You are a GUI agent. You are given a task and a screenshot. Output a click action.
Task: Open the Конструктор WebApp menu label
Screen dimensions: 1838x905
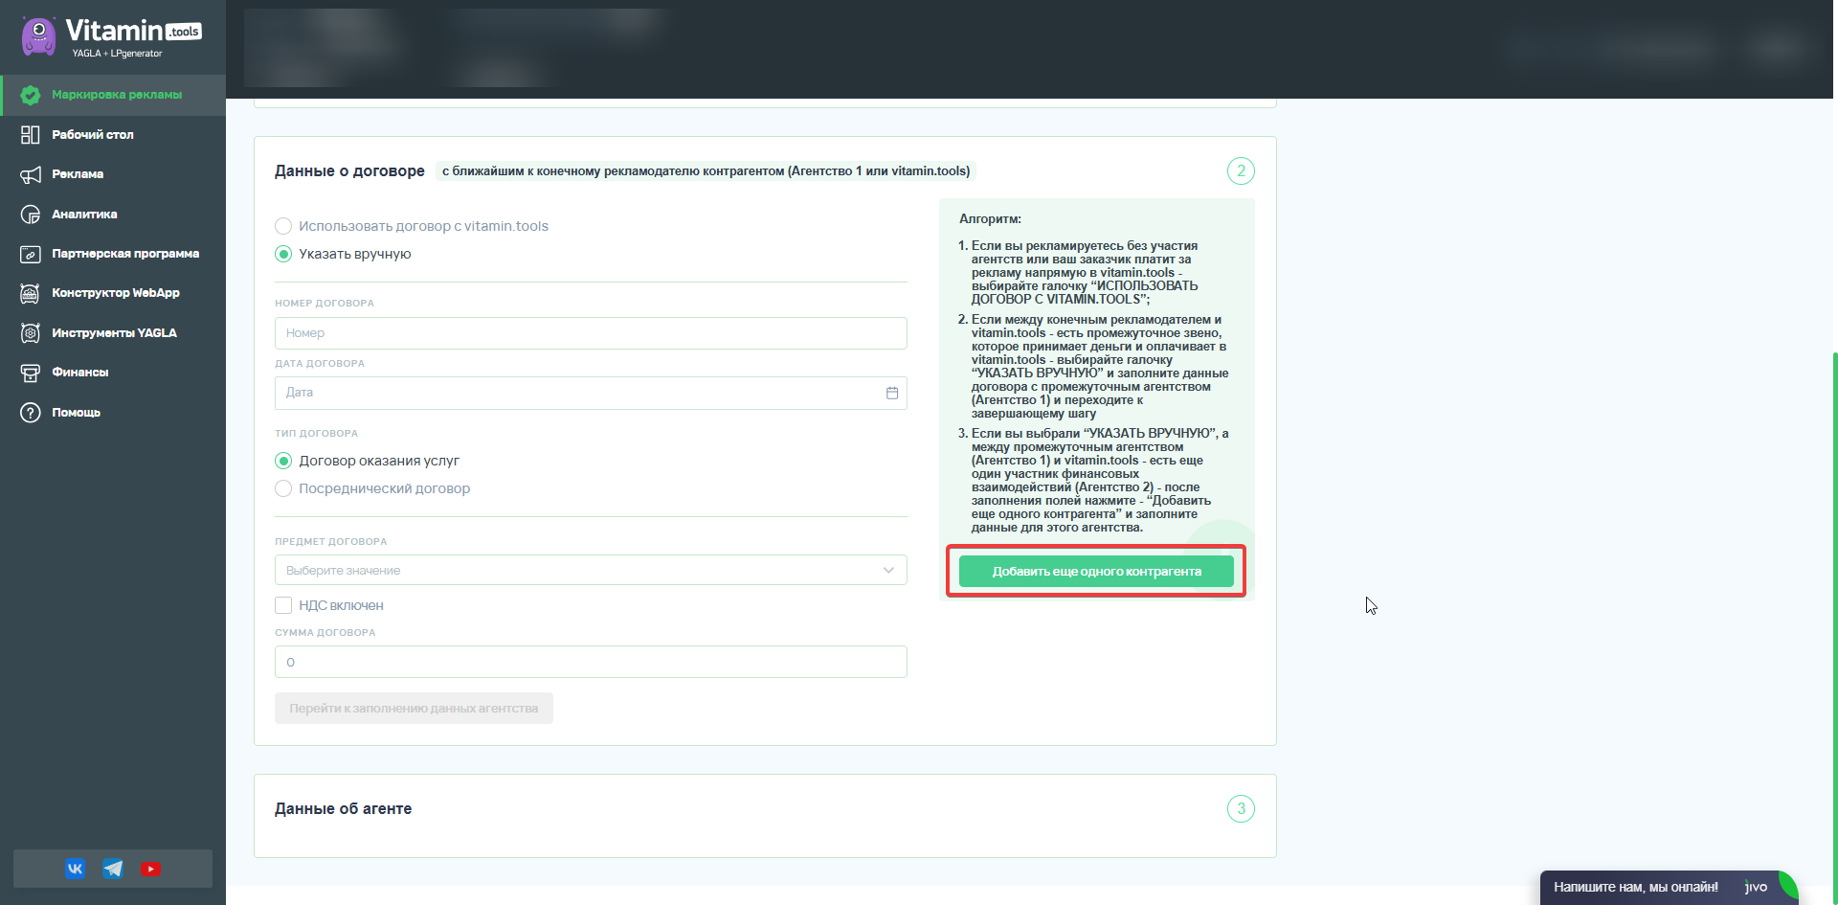point(116,293)
